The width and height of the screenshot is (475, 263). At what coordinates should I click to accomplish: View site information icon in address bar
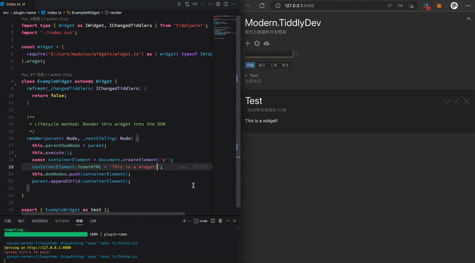[278, 6]
